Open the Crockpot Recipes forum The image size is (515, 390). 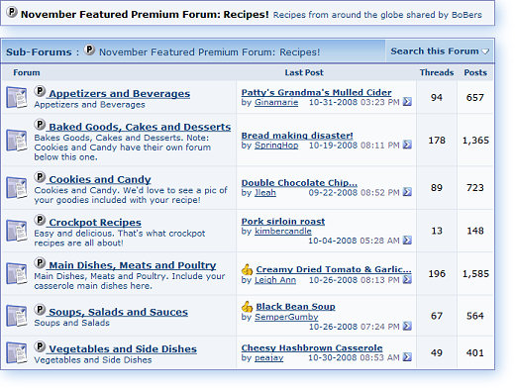pos(95,223)
